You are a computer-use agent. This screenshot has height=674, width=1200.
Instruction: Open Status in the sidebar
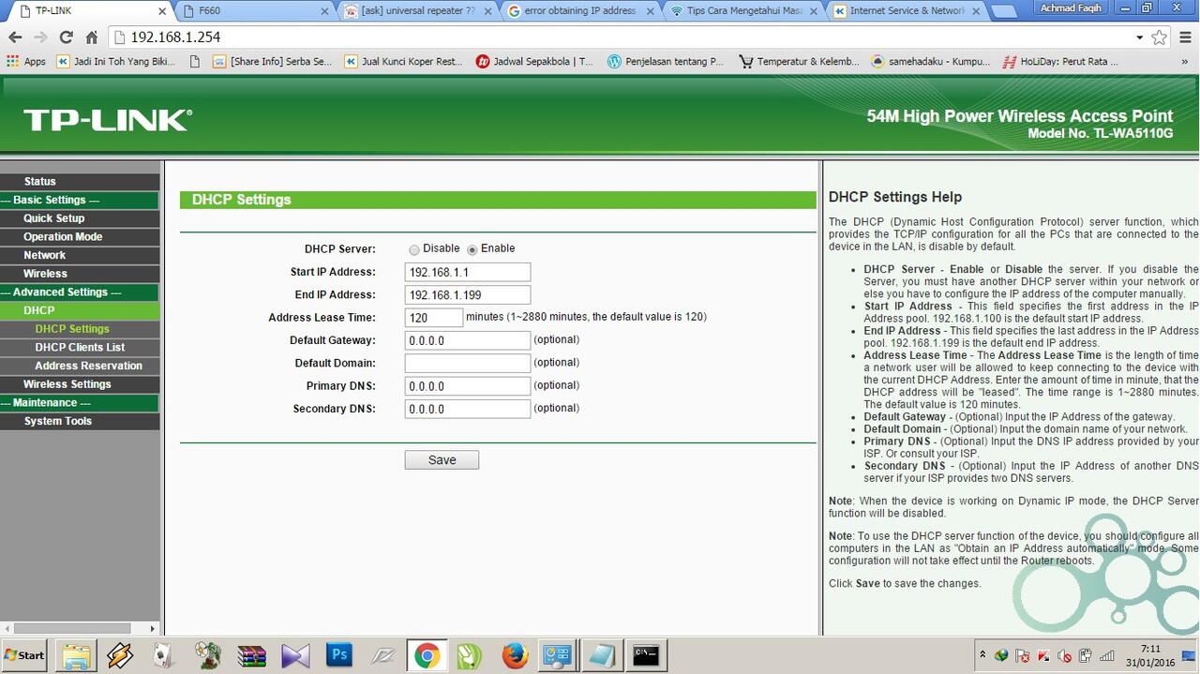(x=80, y=182)
